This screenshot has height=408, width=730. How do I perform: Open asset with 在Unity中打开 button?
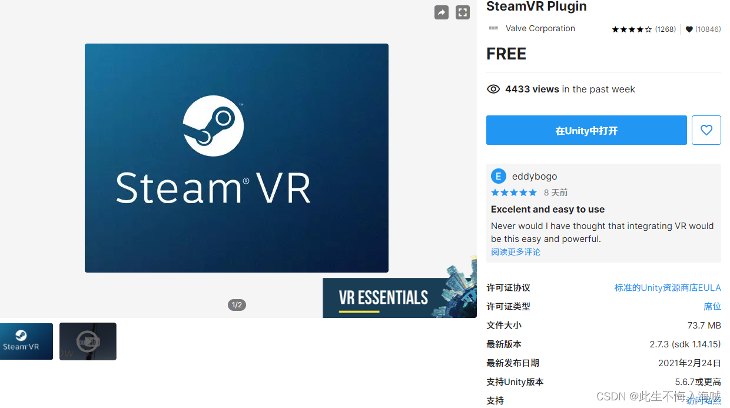tap(586, 130)
